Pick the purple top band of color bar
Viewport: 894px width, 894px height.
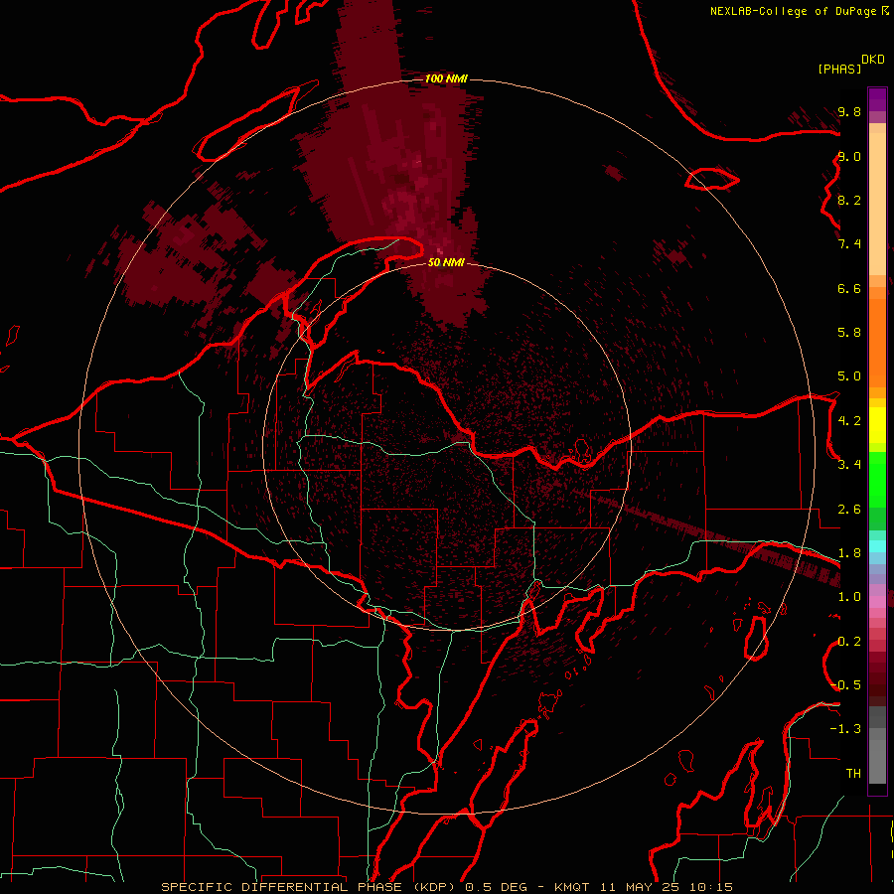coord(877,99)
